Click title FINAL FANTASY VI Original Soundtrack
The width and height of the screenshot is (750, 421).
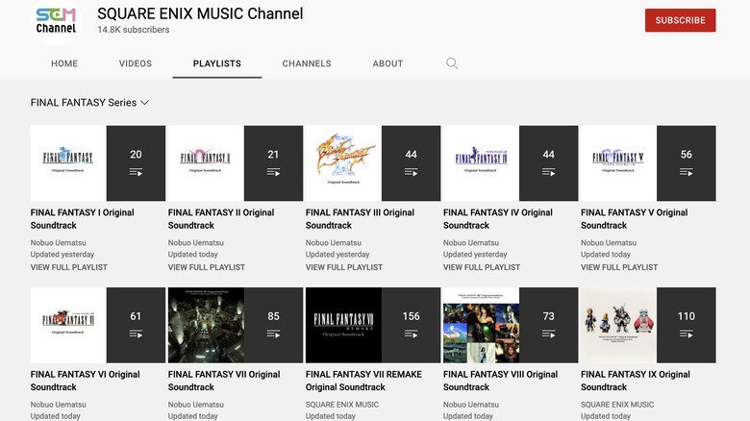click(86, 381)
